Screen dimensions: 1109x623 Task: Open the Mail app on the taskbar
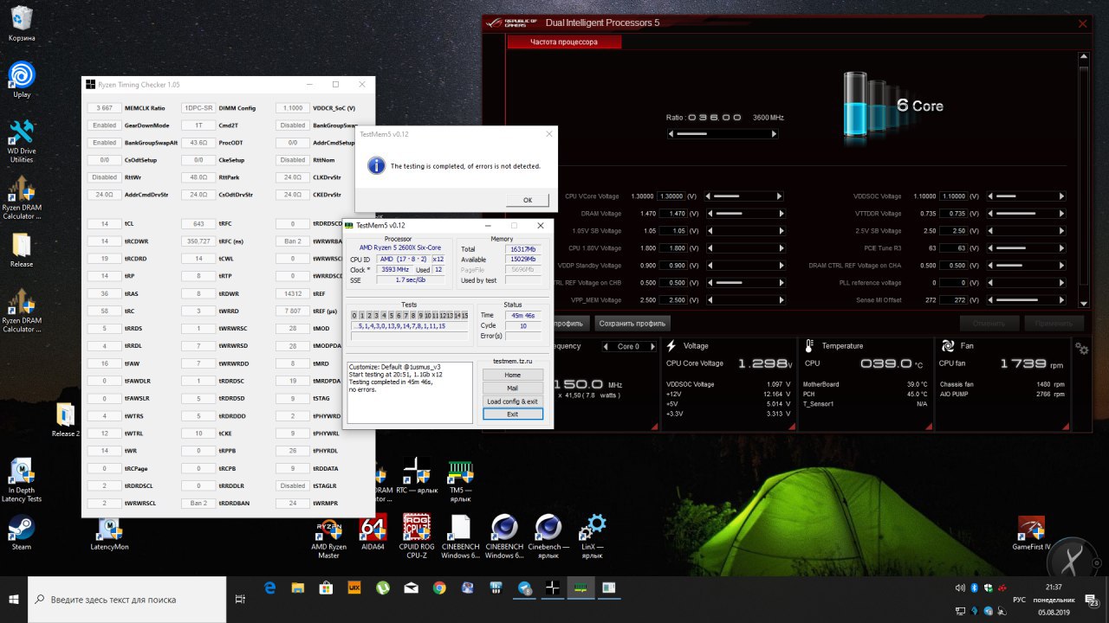[x=411, y=588]
